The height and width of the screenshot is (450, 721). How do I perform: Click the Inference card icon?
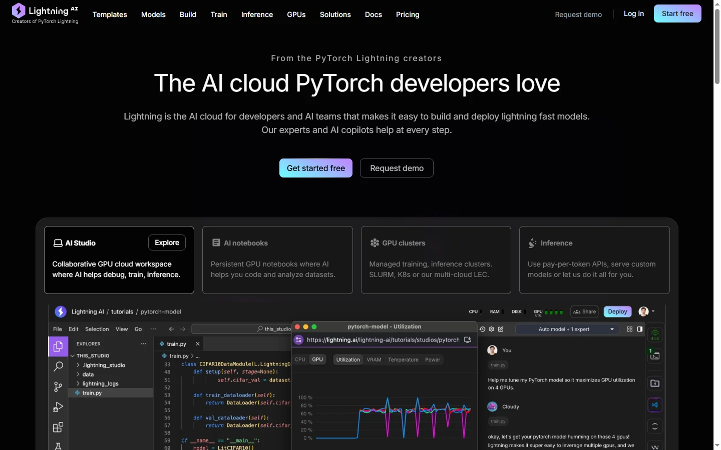pyautogui.click(x=533, y=243)
